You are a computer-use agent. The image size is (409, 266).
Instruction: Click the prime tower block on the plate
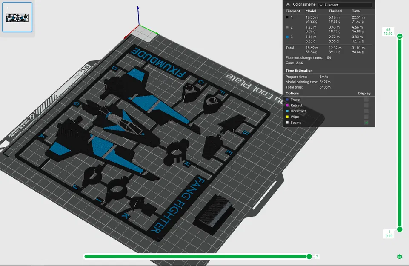click(x=213, y=215)
